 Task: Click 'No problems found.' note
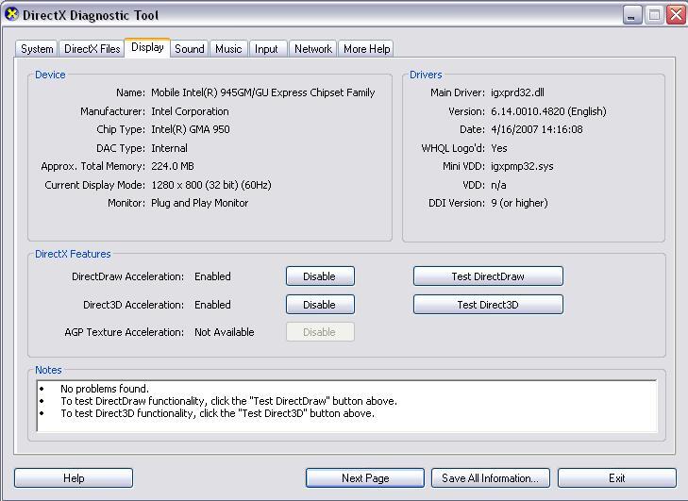(x=105, y=389)
